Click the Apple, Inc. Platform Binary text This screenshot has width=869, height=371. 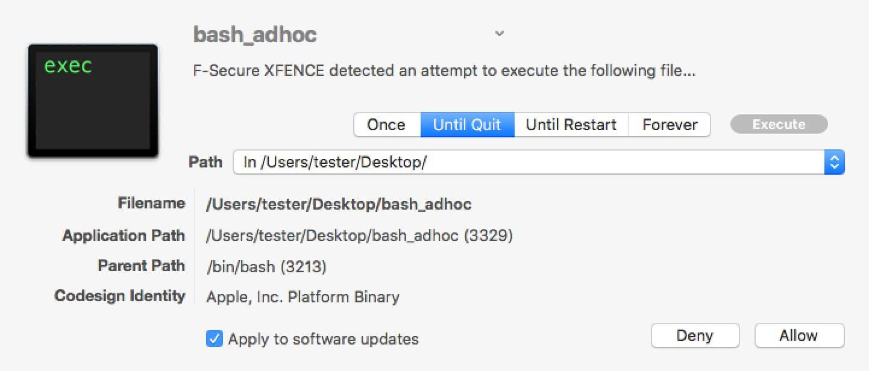point(303,297)
